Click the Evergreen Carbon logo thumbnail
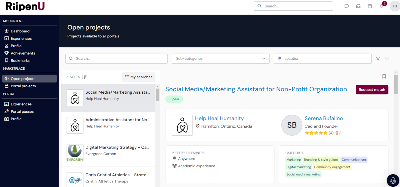 pyautogui.click(x=75, y=153)
